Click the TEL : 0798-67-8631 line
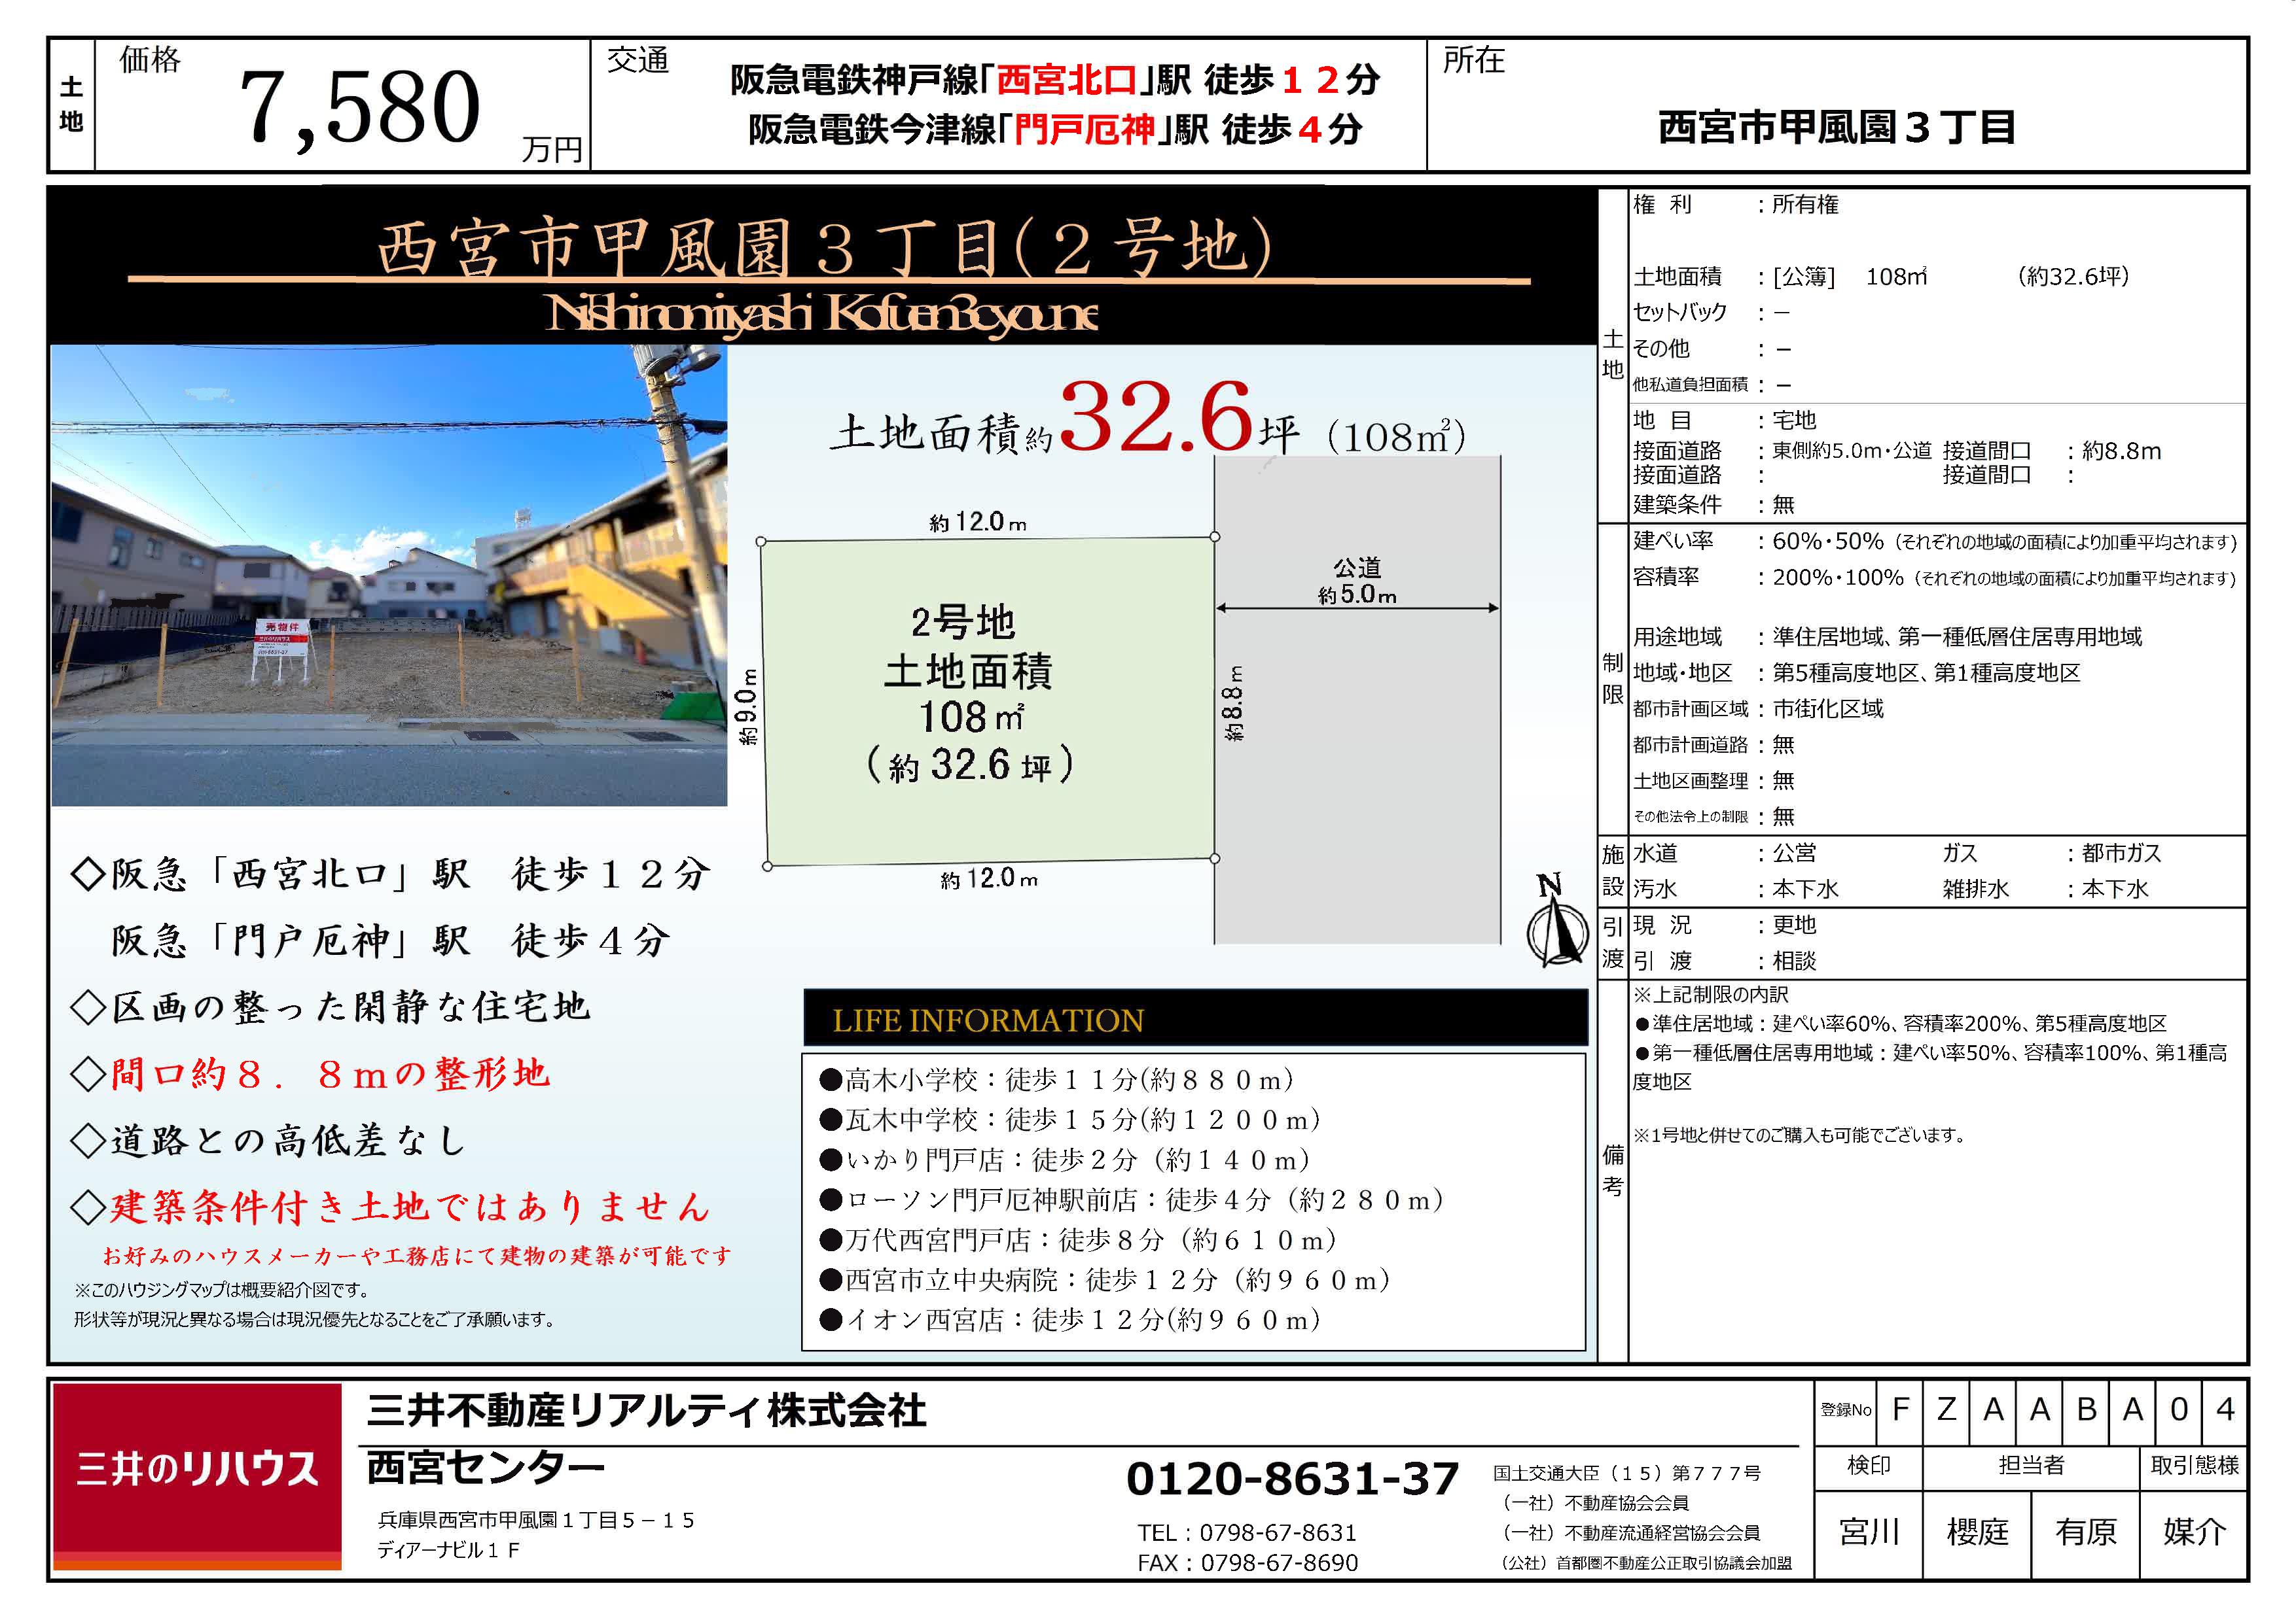Image resolution: width=2296 pixels, height=1622 pixels. 1246,1532
